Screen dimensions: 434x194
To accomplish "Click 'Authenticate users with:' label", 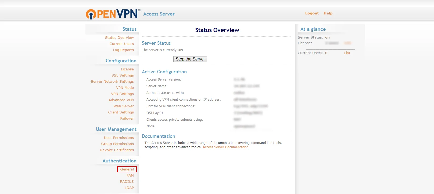I will (165, 93).
